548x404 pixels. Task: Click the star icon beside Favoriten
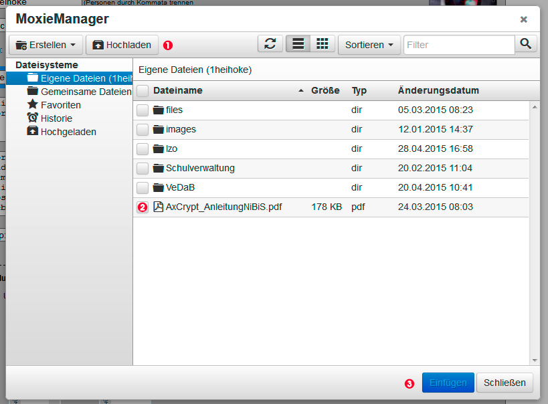(x=33, y=104)
